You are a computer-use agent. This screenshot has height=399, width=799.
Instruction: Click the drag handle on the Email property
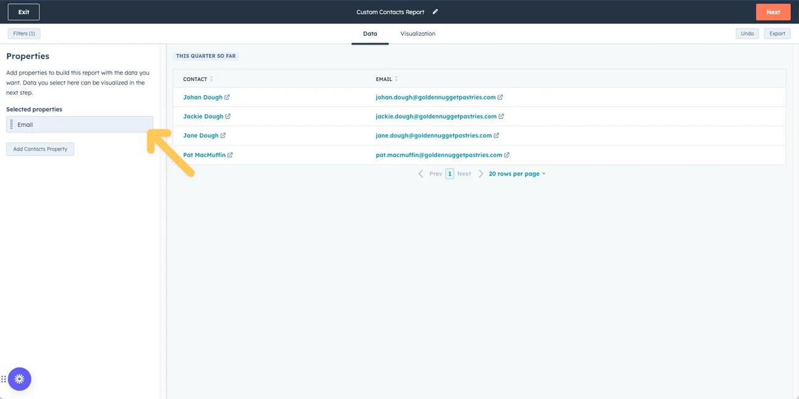[x=12, y=124]
